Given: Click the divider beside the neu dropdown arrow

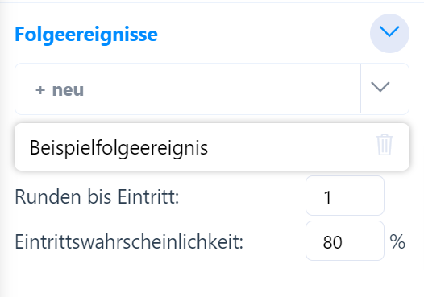Looking at the screenshot, I should (x=361, y=89).
